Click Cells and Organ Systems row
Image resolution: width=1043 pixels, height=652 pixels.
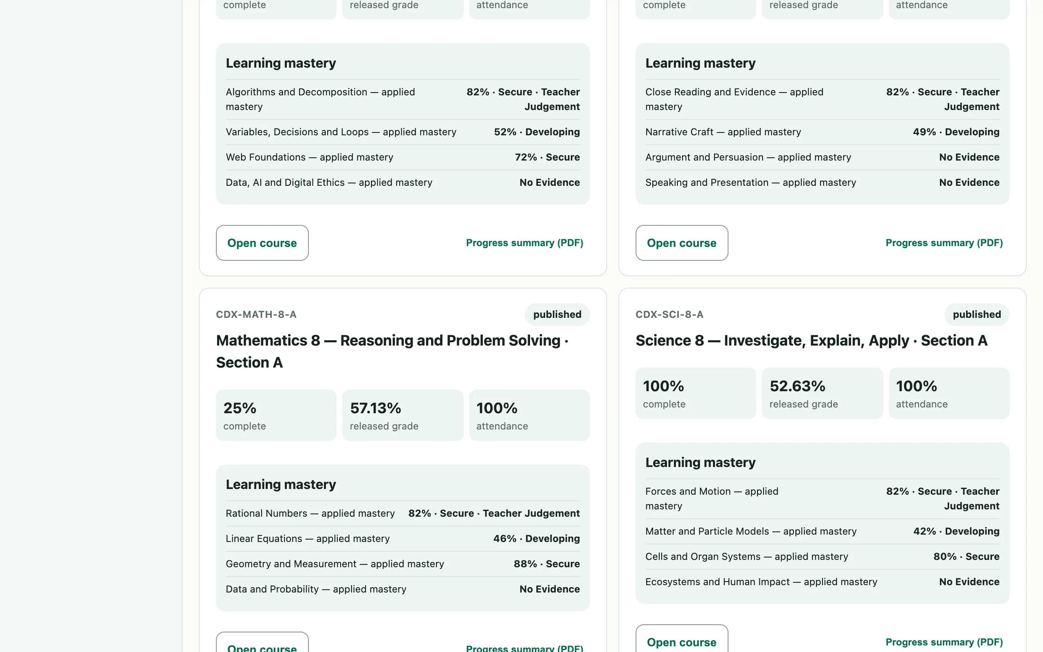[x=822, y=557]
